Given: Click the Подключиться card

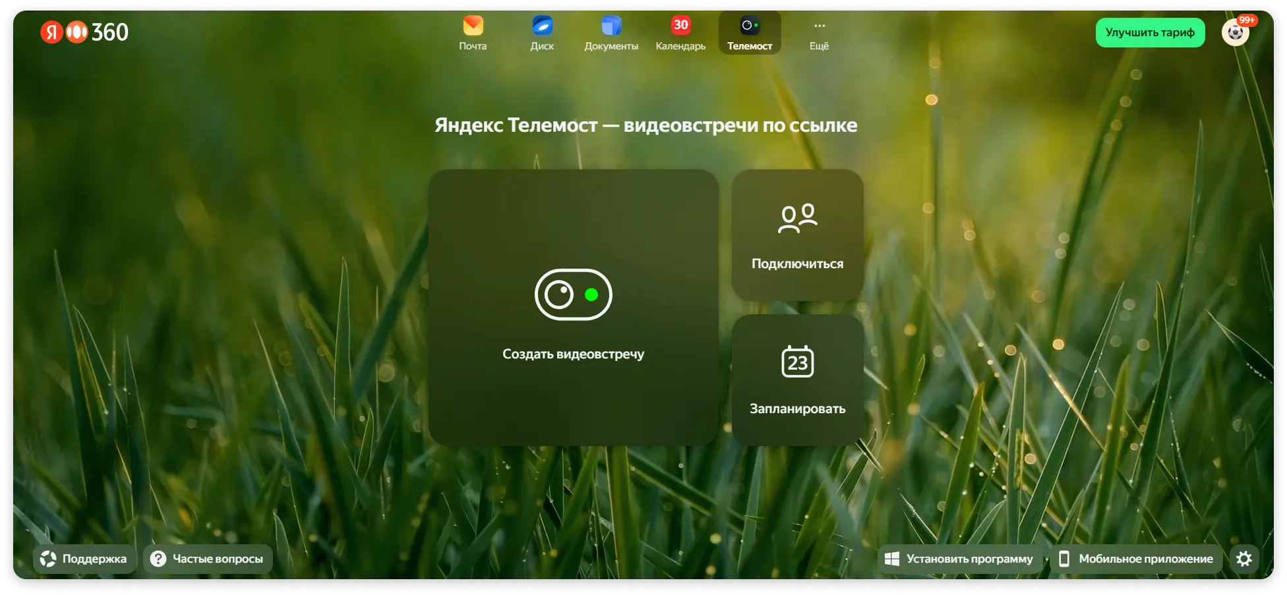Looking at the screenshot, I should click(798, 235).
